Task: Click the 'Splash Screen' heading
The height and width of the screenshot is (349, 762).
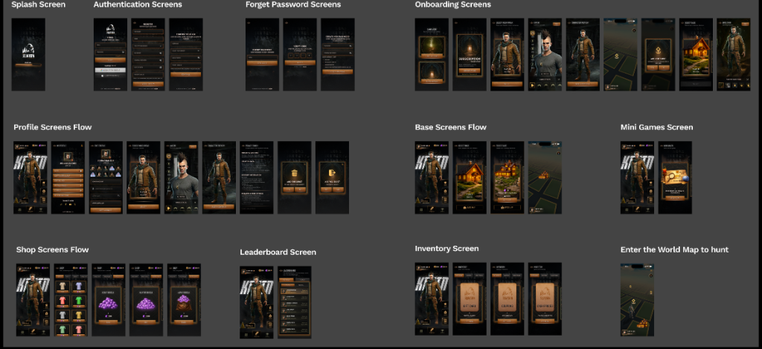Action: (x=39, y=4)
